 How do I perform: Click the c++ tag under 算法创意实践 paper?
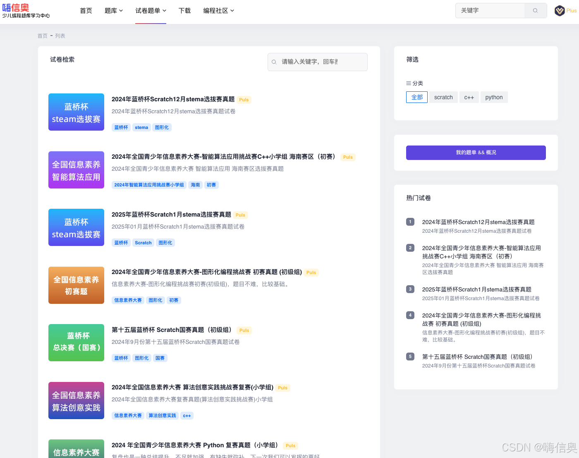coord(187,415)
